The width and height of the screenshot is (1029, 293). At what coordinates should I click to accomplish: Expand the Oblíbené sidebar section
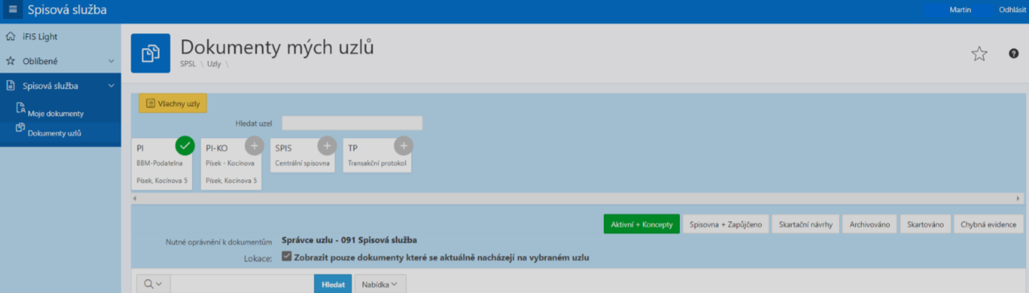coord(111,61)
